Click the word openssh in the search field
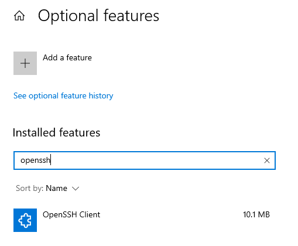Image resolution: width=298 pixels, height=246 pixels. pos(35,160)
